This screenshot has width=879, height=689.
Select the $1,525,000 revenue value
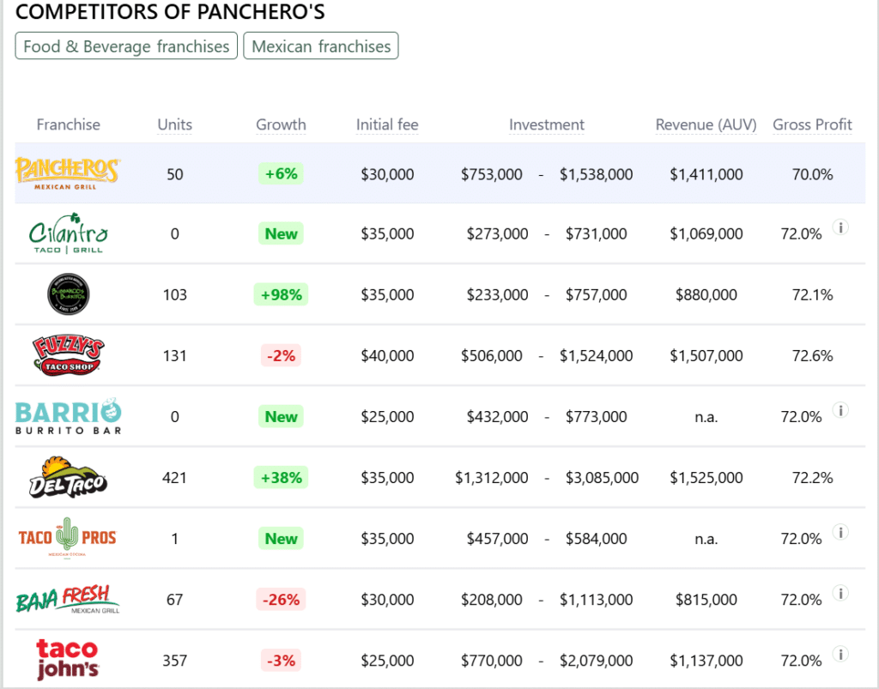coord(706,478)
